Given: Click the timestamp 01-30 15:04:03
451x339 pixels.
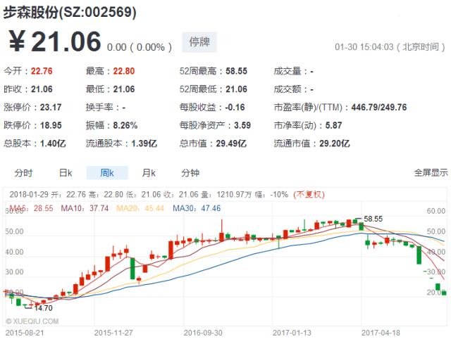Looking at the screenshot, I should tap(364, 47).
